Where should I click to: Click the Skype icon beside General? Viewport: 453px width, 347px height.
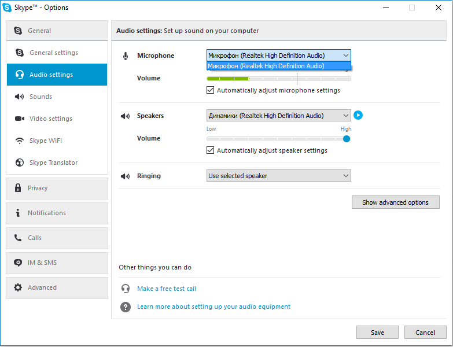click(18, 31)
